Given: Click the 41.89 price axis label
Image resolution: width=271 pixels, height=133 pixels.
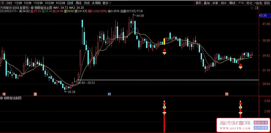Looking at the screenshot, I should pyautogui.click(x=266, y=24).
